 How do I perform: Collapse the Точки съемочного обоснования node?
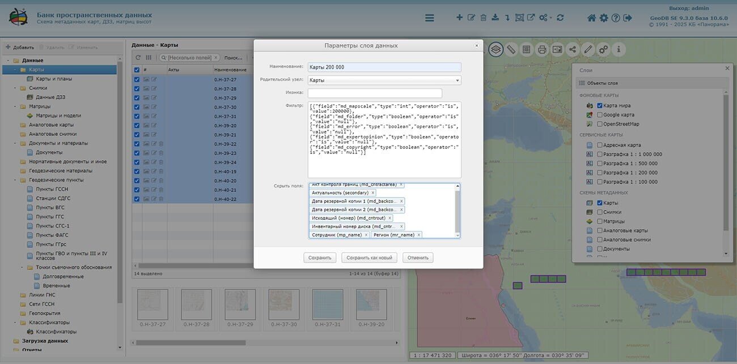pos(22,267)
